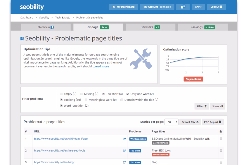Switch to the Backlinks tab
Screen dimensions: 248x165
click(x=150, y=27)
